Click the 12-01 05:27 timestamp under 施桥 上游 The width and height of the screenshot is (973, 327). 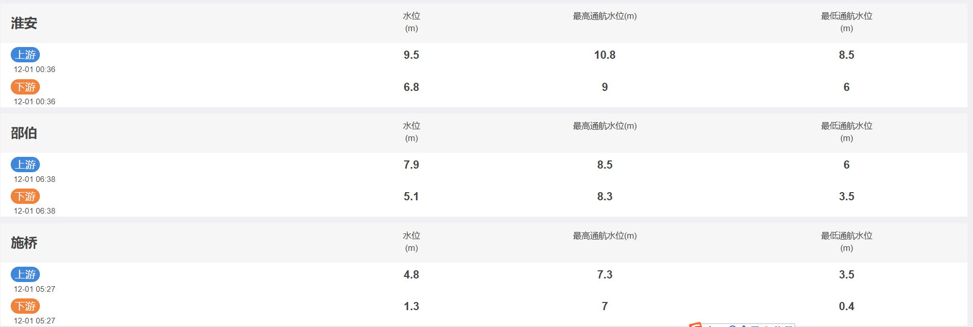(x=34, y=289)
